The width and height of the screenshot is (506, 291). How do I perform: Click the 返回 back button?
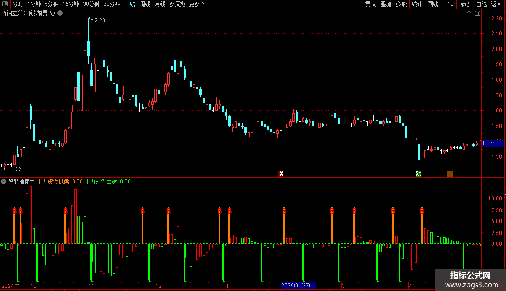496,4
